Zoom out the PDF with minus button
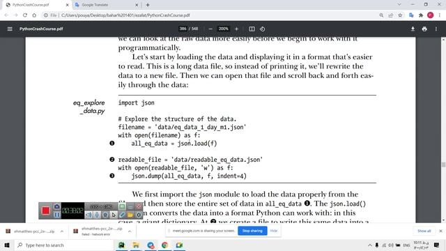This screenshot has width=446, height=251. (210, 29)
